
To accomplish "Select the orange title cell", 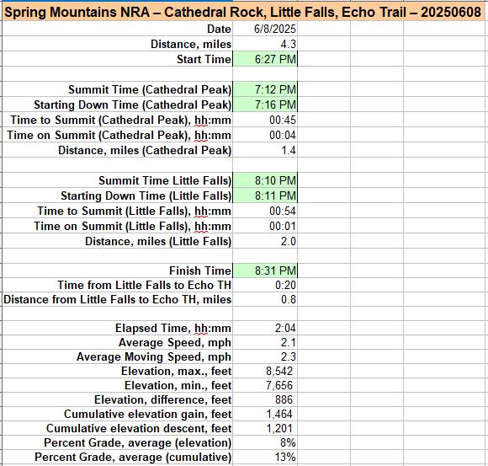I will click(243, 13).
